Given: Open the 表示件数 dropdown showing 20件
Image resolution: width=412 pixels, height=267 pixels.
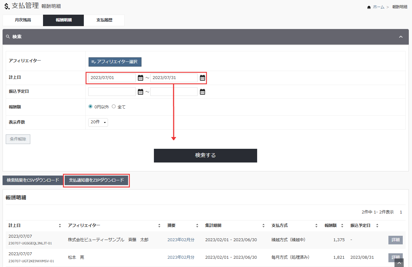Looking at the screenshot, I should 98,122.
